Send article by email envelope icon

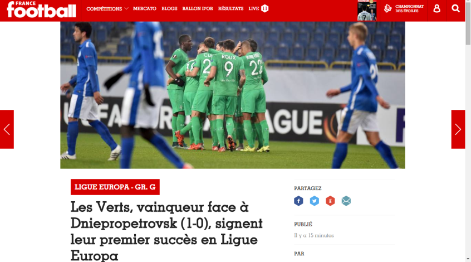(346, 201)
